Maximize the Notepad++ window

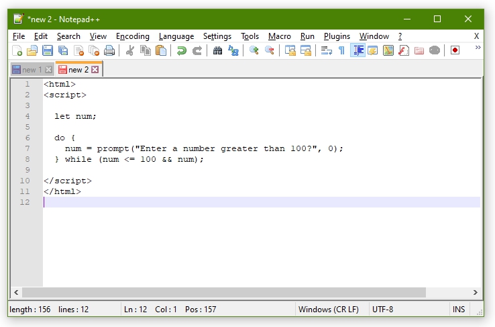coord(437,19)
